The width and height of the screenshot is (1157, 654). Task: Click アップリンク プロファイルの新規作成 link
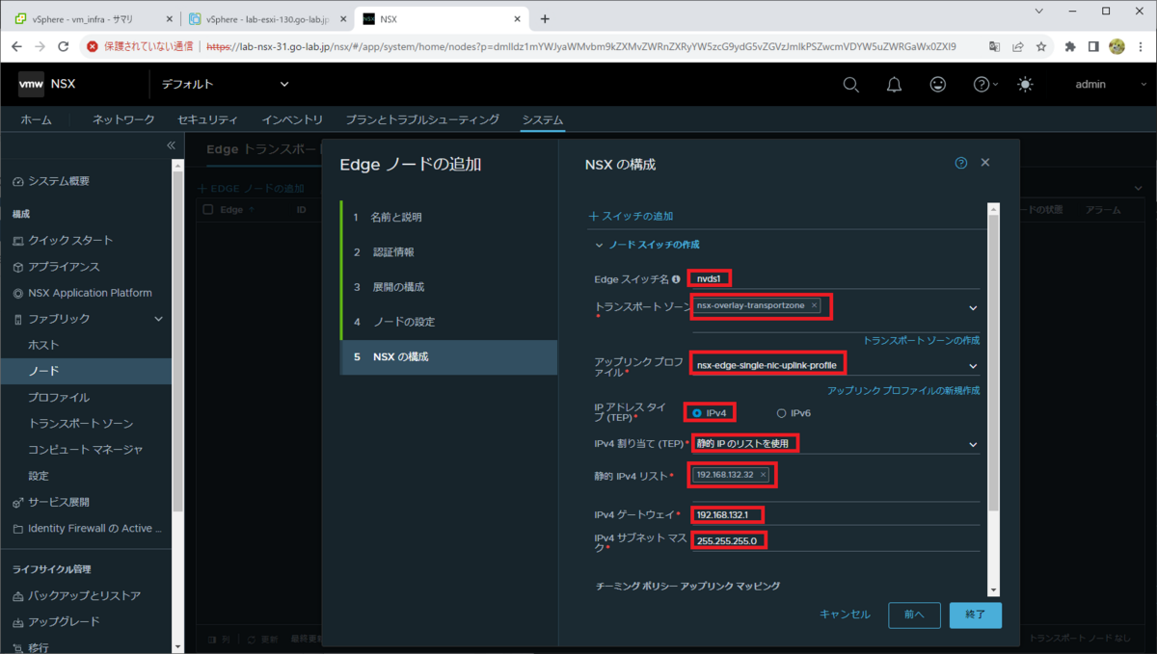(x=903, y=390)
